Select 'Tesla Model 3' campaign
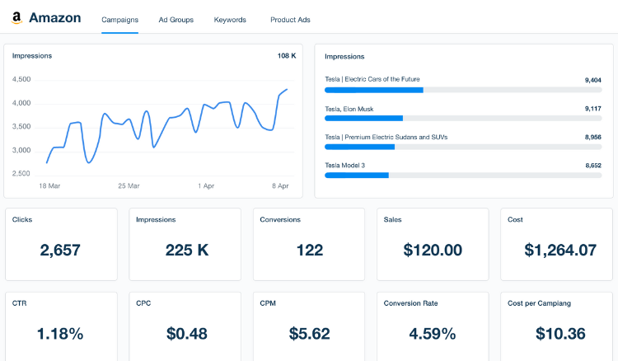This screenshot has height=361, width=618. (345, 166)
